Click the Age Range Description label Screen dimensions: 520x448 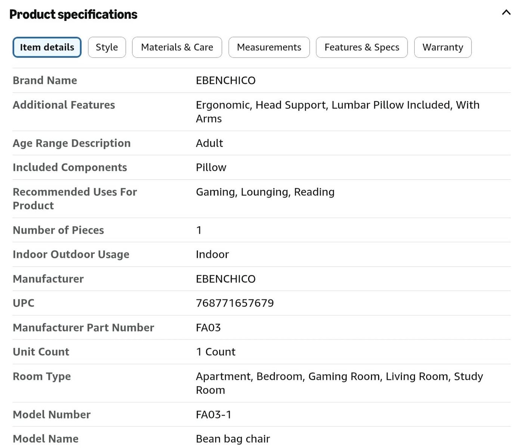72,143
